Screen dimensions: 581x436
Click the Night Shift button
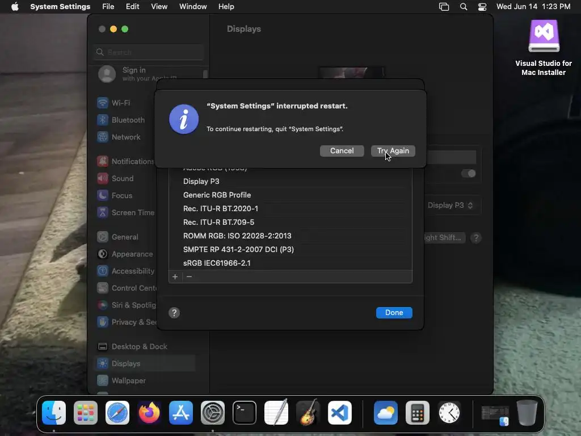point(444,238)
